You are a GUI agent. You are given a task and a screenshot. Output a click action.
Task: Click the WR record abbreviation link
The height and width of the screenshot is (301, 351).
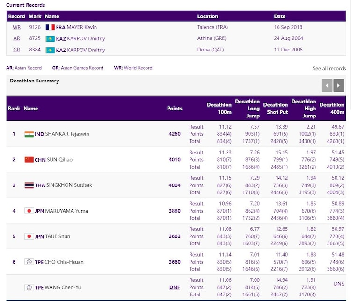pyautogui.click(x=17, y=27)
